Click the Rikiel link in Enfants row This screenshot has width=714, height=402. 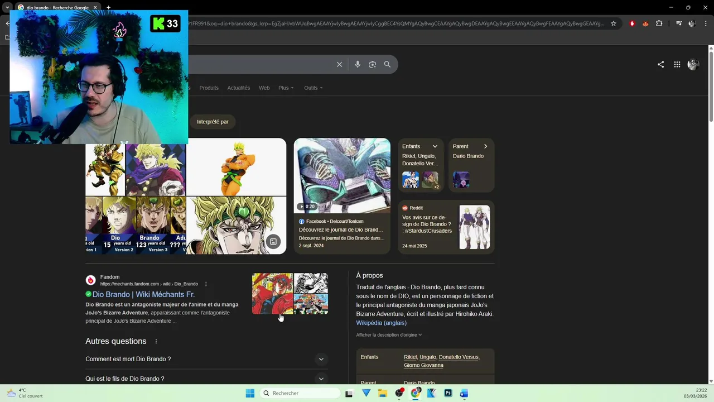pyautogui.click(x=410, y=357)
